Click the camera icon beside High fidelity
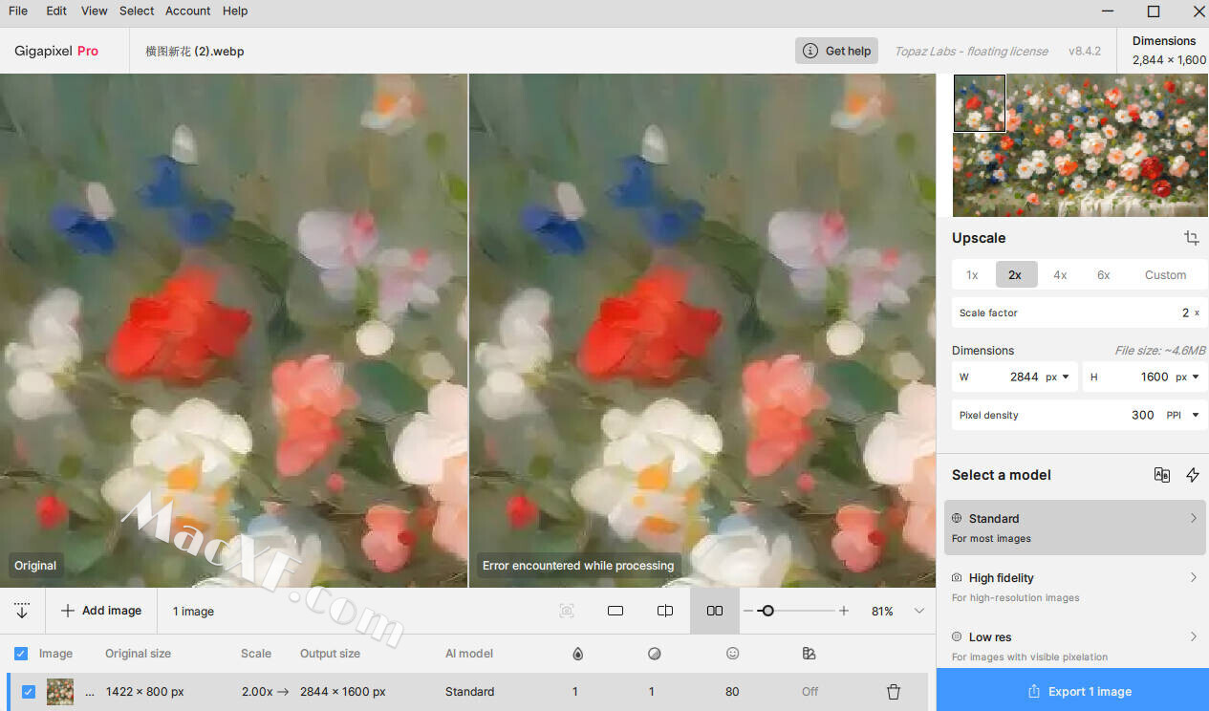 957,577
